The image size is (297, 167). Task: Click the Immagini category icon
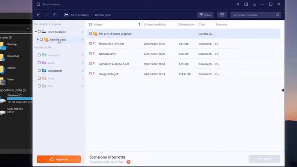44,55
